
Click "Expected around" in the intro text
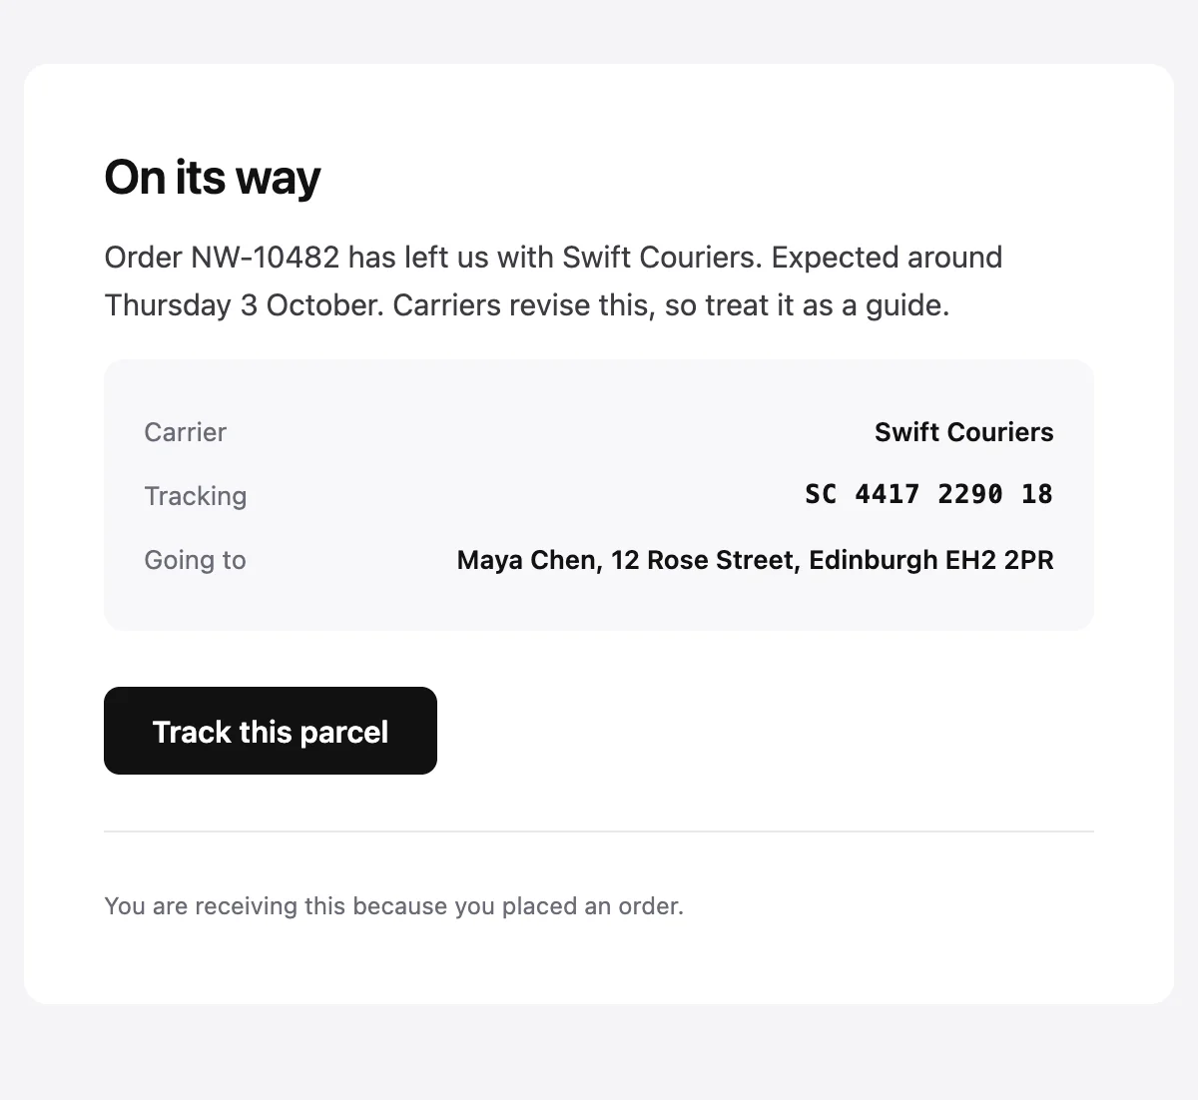887,258
